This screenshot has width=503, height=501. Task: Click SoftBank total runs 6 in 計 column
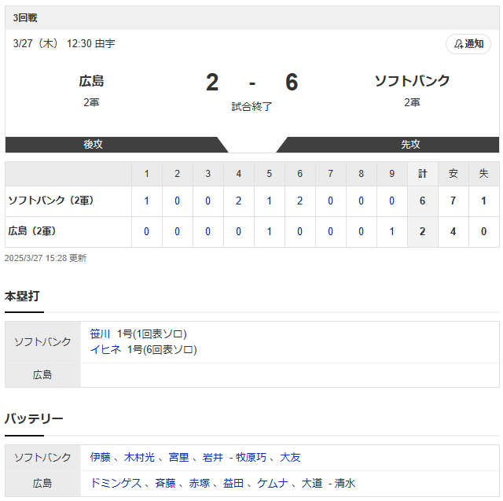pos(423,201)
